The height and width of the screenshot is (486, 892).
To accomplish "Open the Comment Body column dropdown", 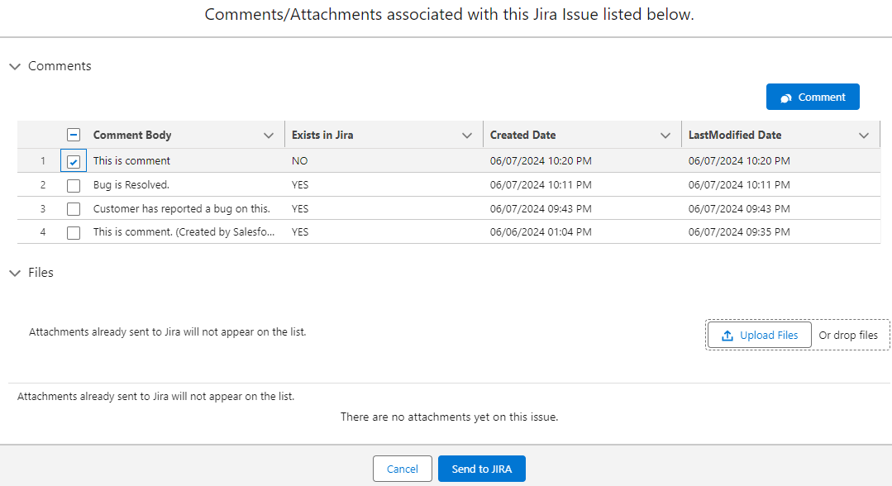I will click(x=269, y=136).
